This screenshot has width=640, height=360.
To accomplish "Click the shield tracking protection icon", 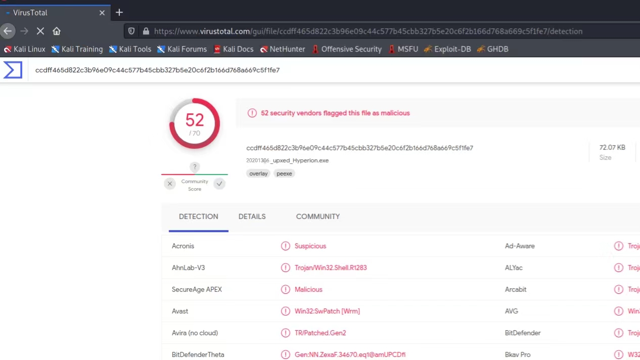I will [131, 31].
